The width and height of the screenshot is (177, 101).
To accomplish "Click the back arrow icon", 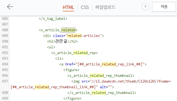I will 10,7.
